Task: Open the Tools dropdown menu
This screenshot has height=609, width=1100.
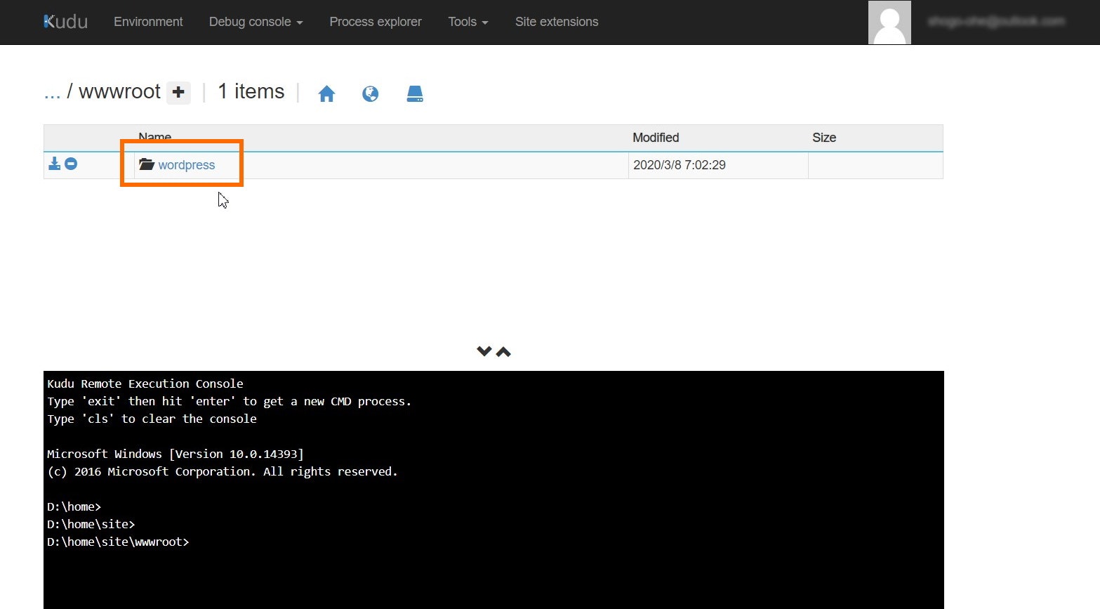Action: point(467,22)
